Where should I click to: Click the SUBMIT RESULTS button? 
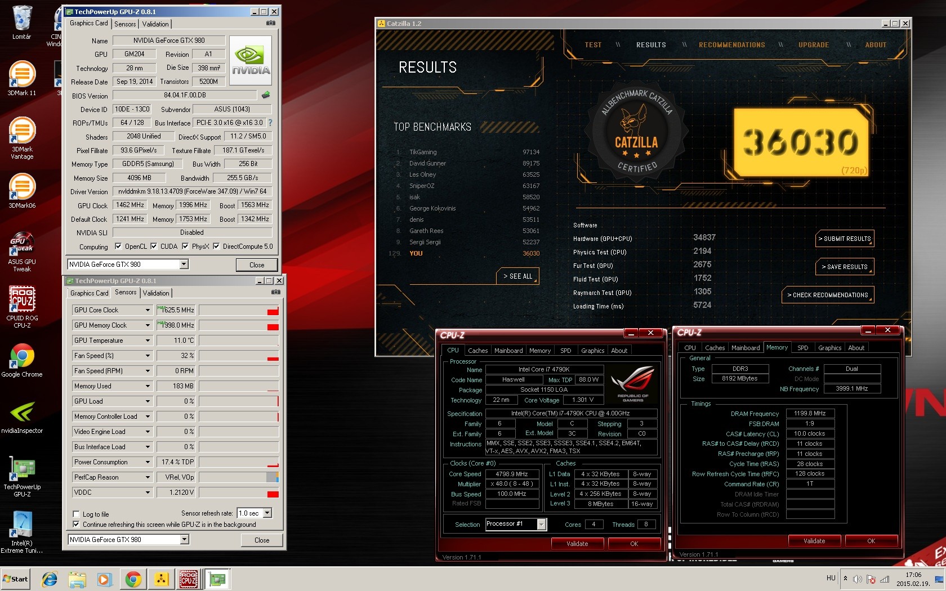point(845,239)
